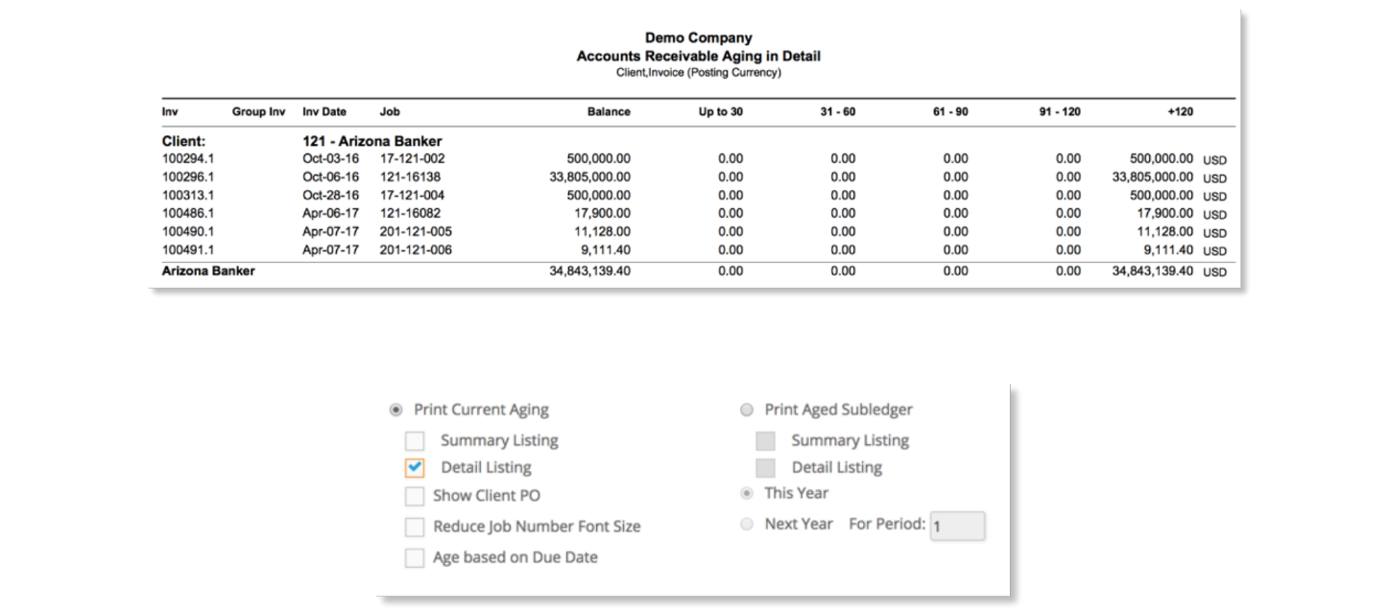1390x612 pixels.
Task: Click invoice number 100313.1
Action: tap(188, 195)
